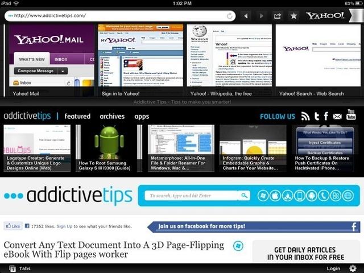Tap the iPad Wi-Fi status icon

click(x=16, y=3)
